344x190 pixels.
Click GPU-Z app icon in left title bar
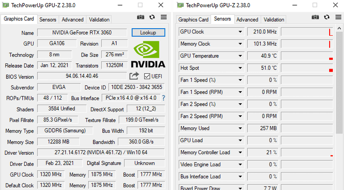coord(6,5)
